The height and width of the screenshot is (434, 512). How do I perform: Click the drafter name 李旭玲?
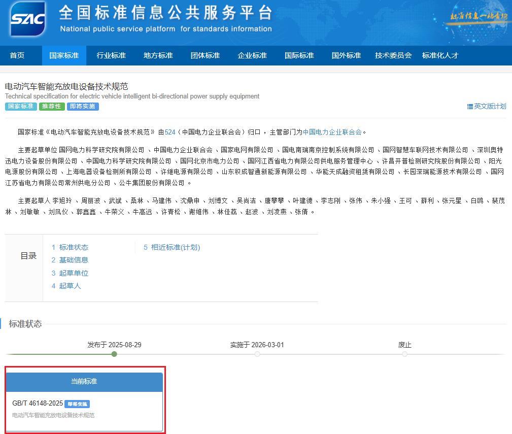tap(62, 201)
